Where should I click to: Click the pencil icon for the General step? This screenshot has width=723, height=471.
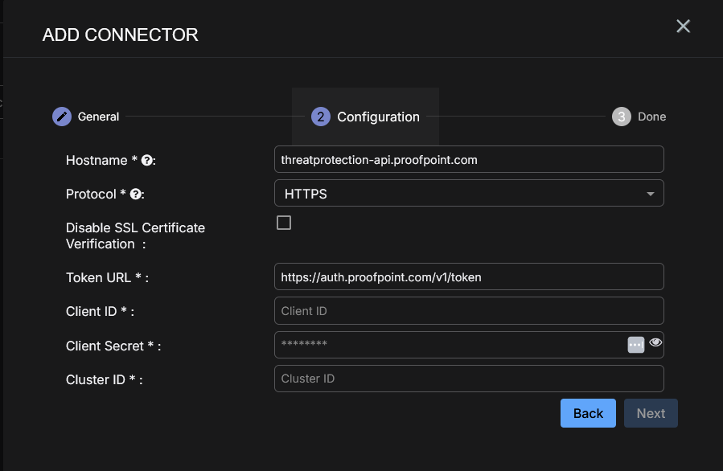tap(62, 117)
